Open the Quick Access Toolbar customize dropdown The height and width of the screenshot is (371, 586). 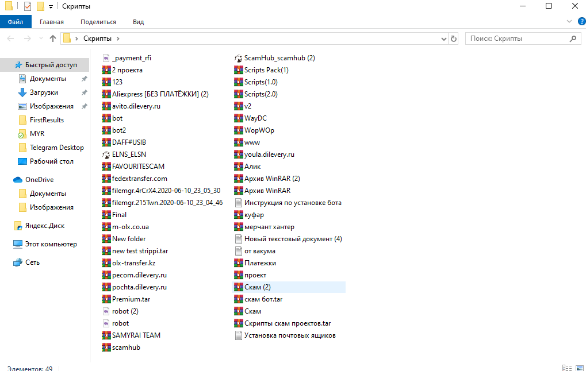point(51,6)
